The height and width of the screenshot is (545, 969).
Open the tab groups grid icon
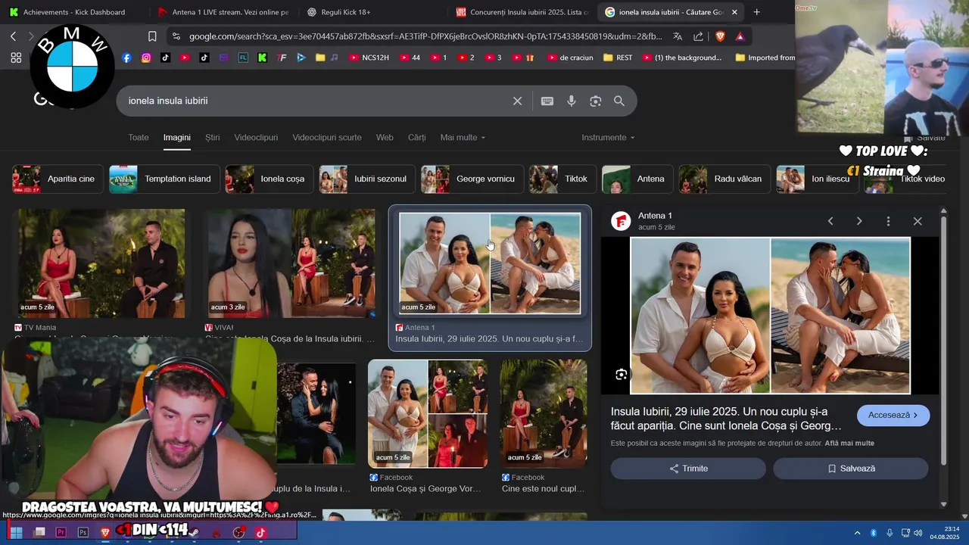(x=16, y=58)
